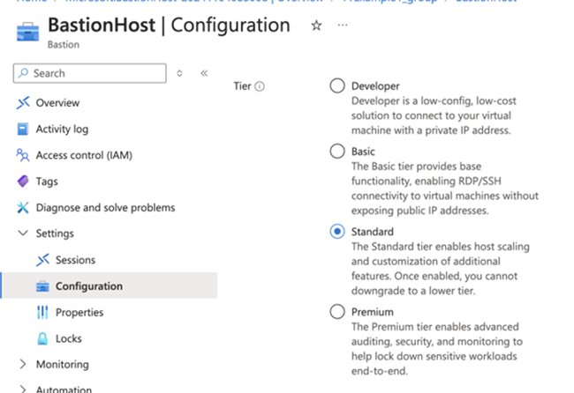Collapse the sidebar menu with double chevron
This screenshot has width=574, height=393.
point(204,73)
